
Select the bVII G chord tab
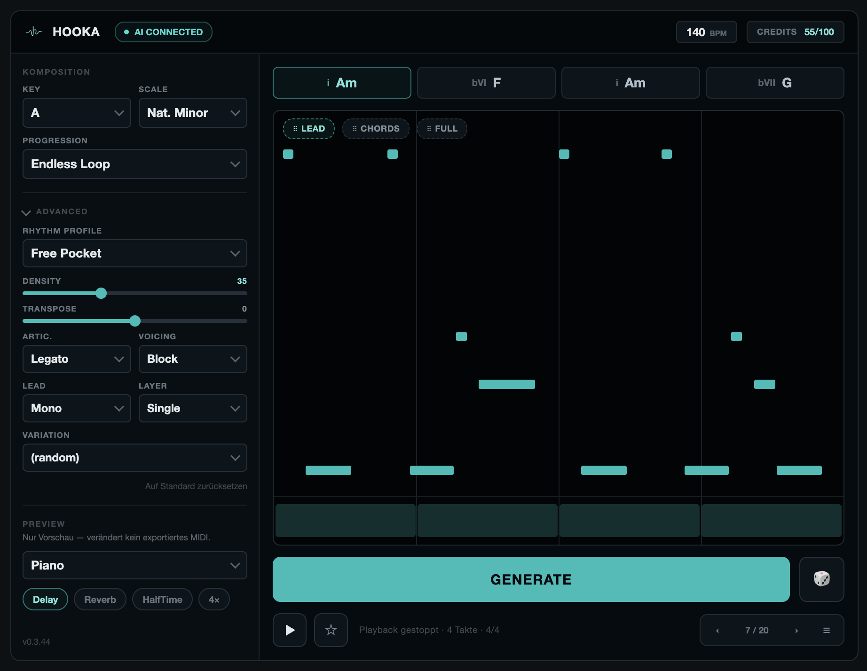tap(775, 83)
